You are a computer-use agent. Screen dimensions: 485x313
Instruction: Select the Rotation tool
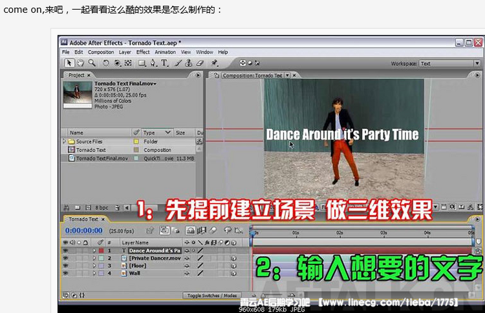[x=106, y=63]
